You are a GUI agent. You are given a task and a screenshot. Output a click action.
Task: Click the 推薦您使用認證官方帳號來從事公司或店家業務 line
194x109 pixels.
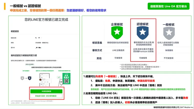(x=46, y=68)
